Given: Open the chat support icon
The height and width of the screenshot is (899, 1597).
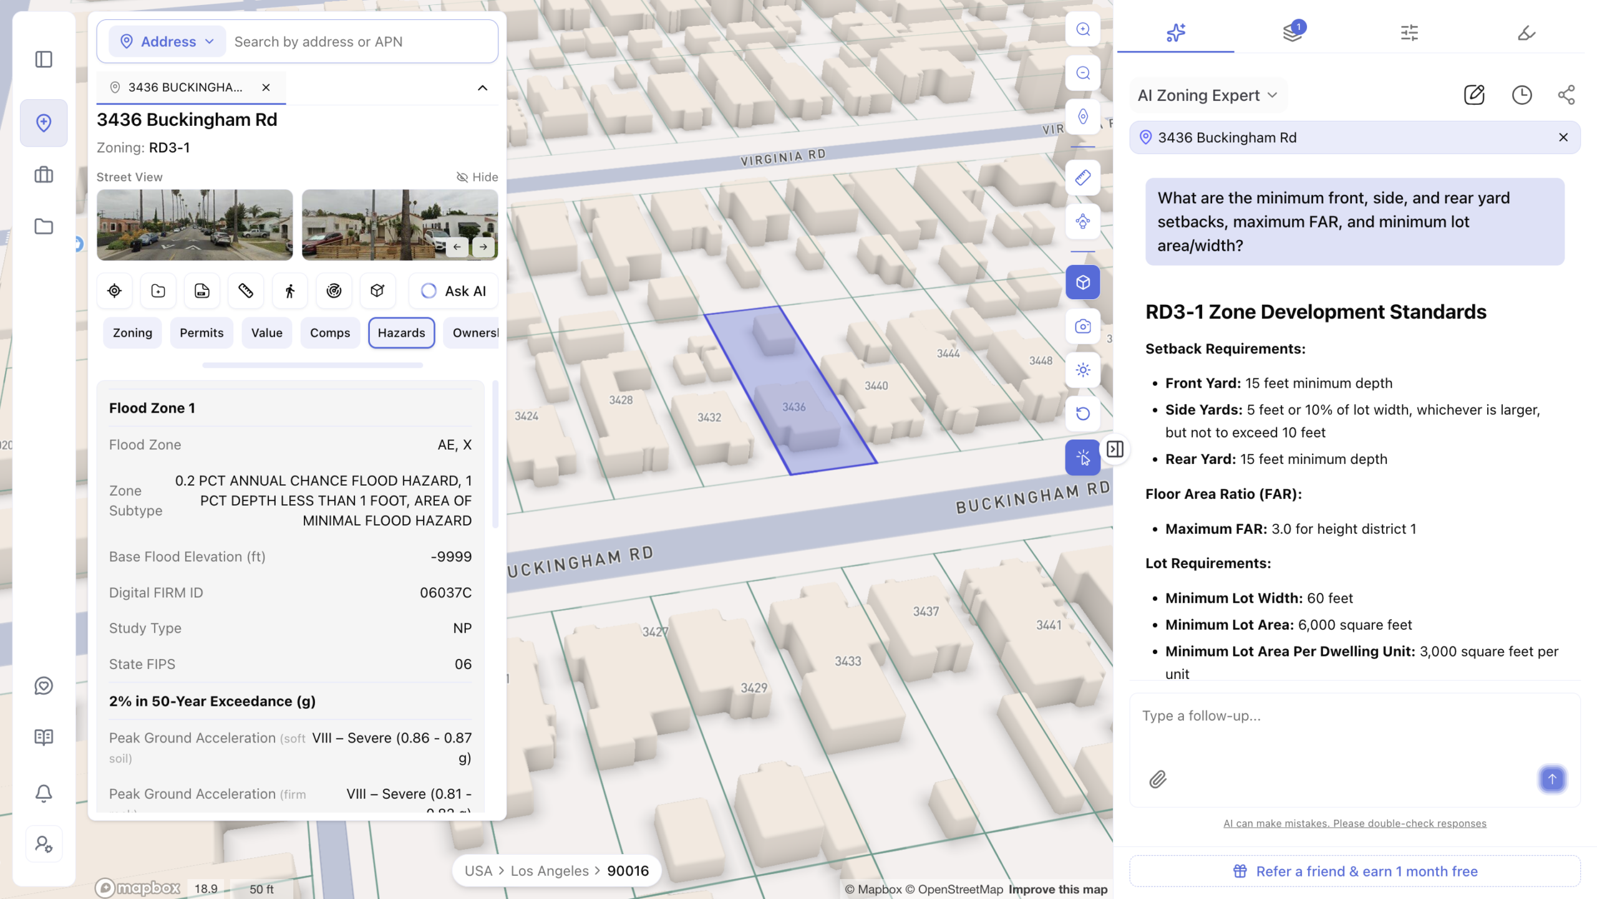Looking at the screenshot, I should pos(44,686).
